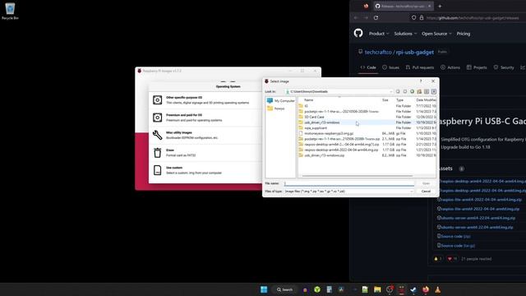Open taskbar Search box

click(285, 289)
